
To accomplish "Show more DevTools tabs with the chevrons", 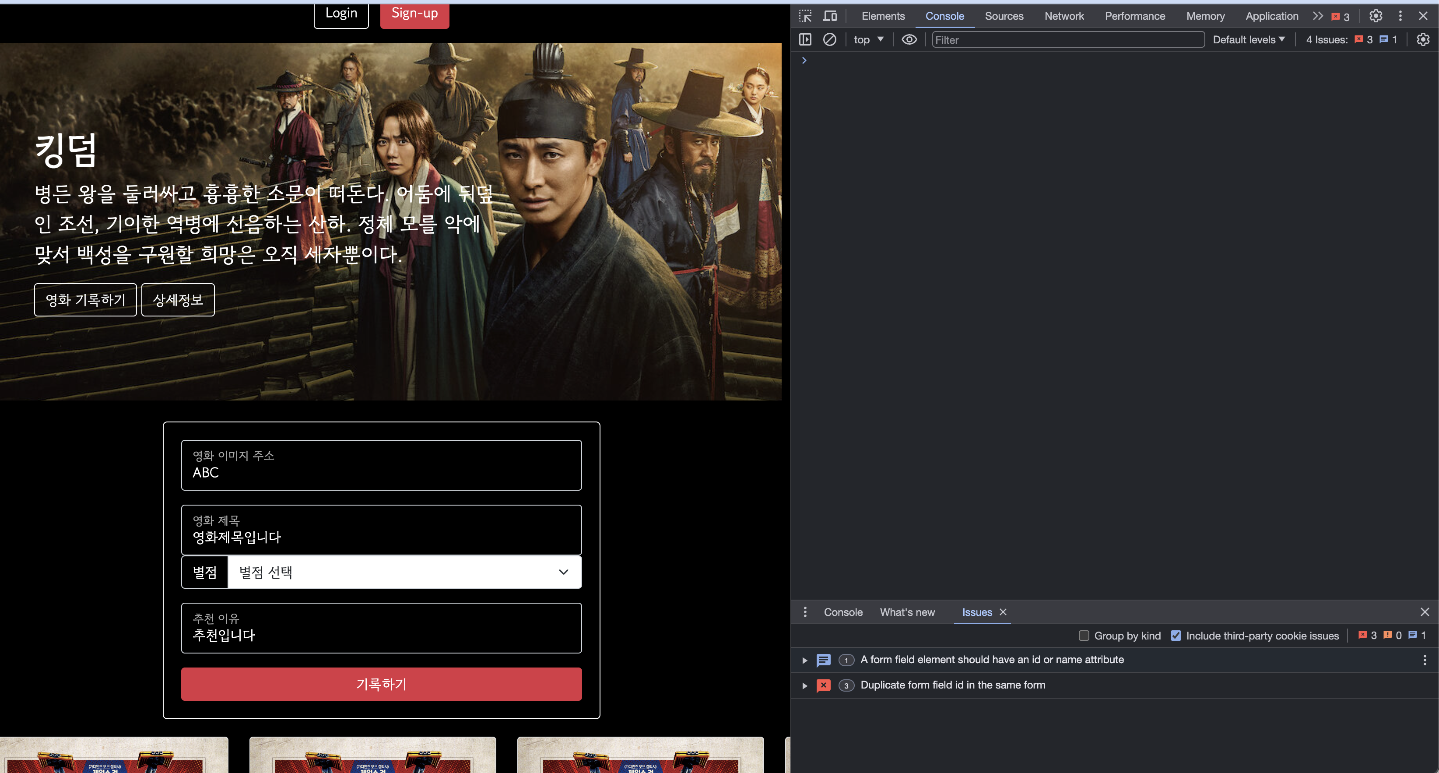I will click(1318, 16).
